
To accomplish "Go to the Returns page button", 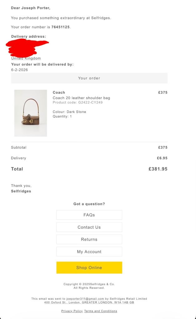I will coord(89,239).
